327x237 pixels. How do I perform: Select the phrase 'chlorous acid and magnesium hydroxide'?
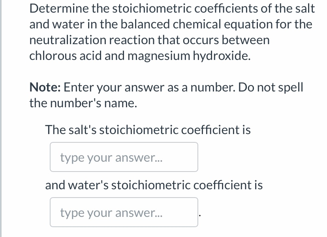pos(139,56)
